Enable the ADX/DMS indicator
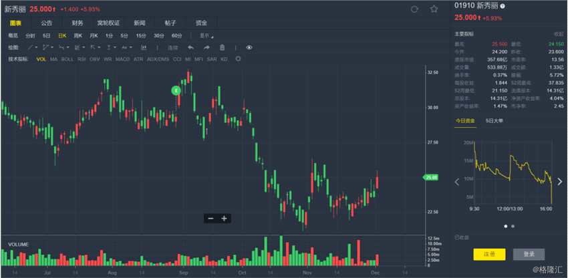The width and height of the screenshot is (568, 278). (x=158, y=59)
